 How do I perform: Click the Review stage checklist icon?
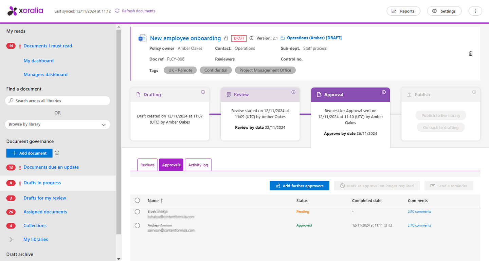pos(229,95)
